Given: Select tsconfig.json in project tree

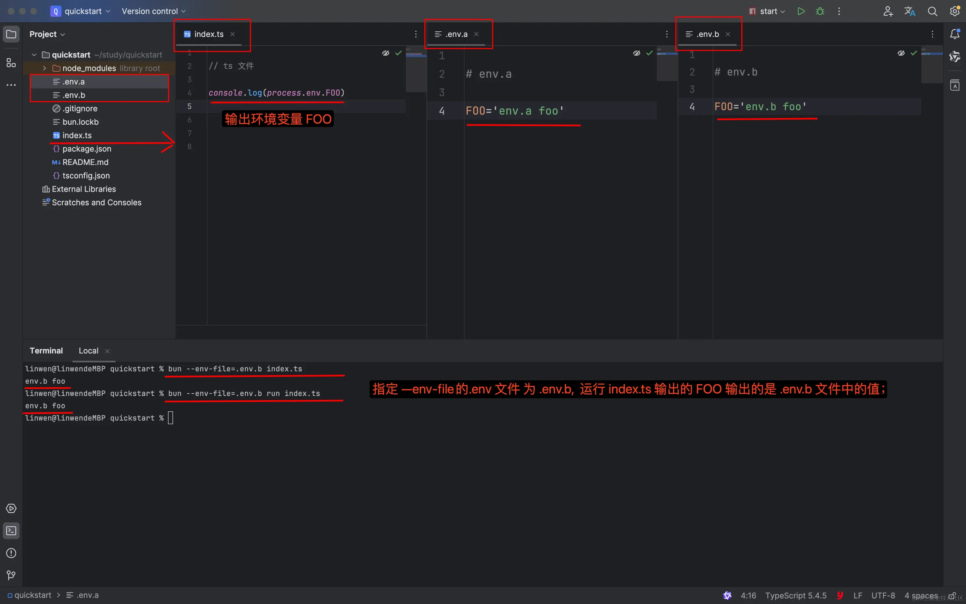Looking at the screenshot, I should pos(99,176).
